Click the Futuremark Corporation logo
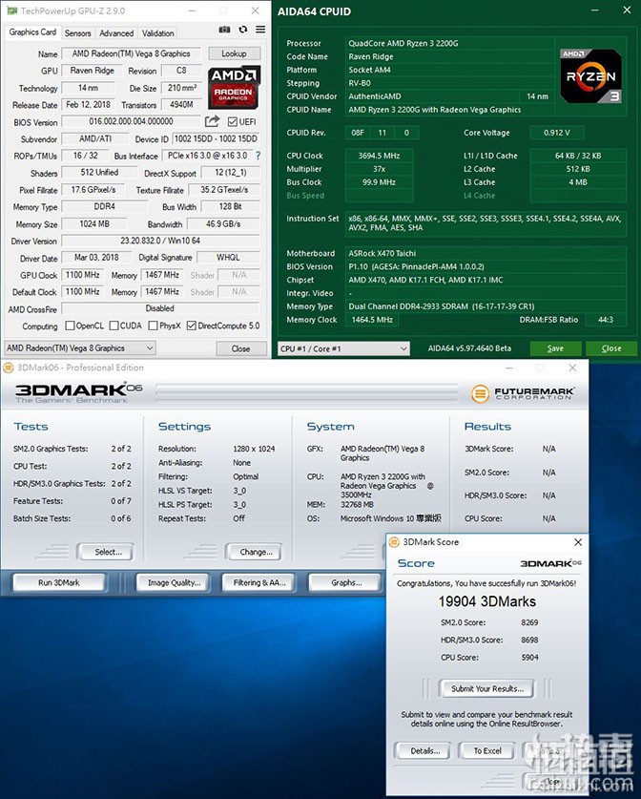This screenshot has width=641, height=799. click(x=523, y=393)
